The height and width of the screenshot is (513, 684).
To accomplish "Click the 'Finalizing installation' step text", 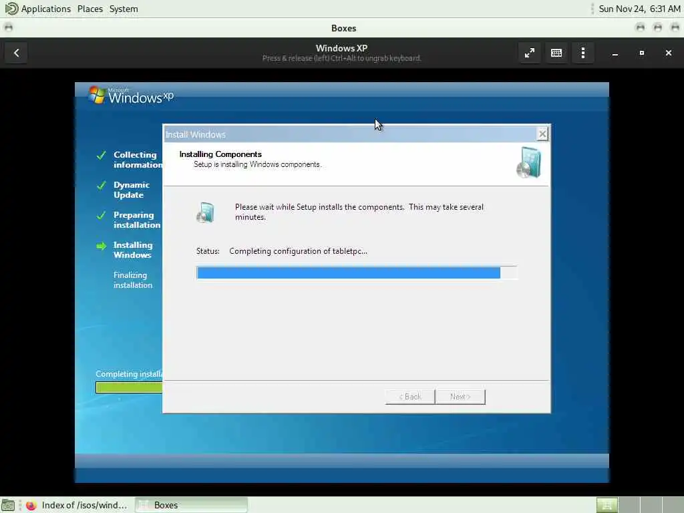I will 133,280.
